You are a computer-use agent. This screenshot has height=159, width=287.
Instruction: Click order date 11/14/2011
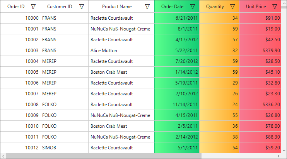pos(177,105)
